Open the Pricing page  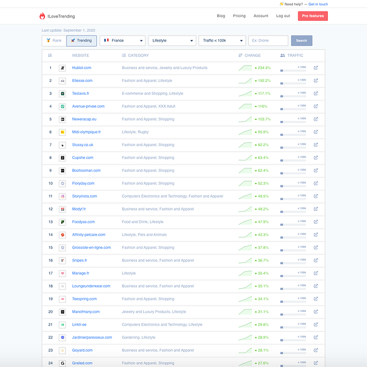[x=239, y=16]
